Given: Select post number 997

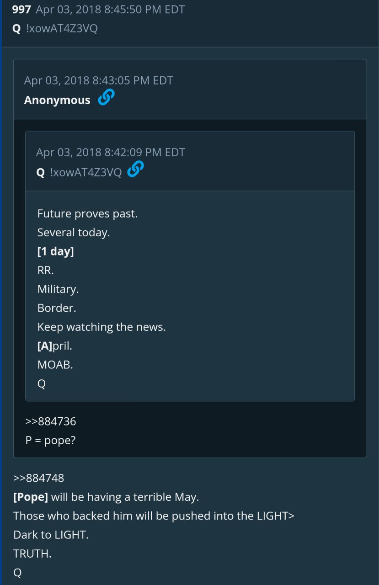Looking at the screenshot, I should (x=21, y=10).
